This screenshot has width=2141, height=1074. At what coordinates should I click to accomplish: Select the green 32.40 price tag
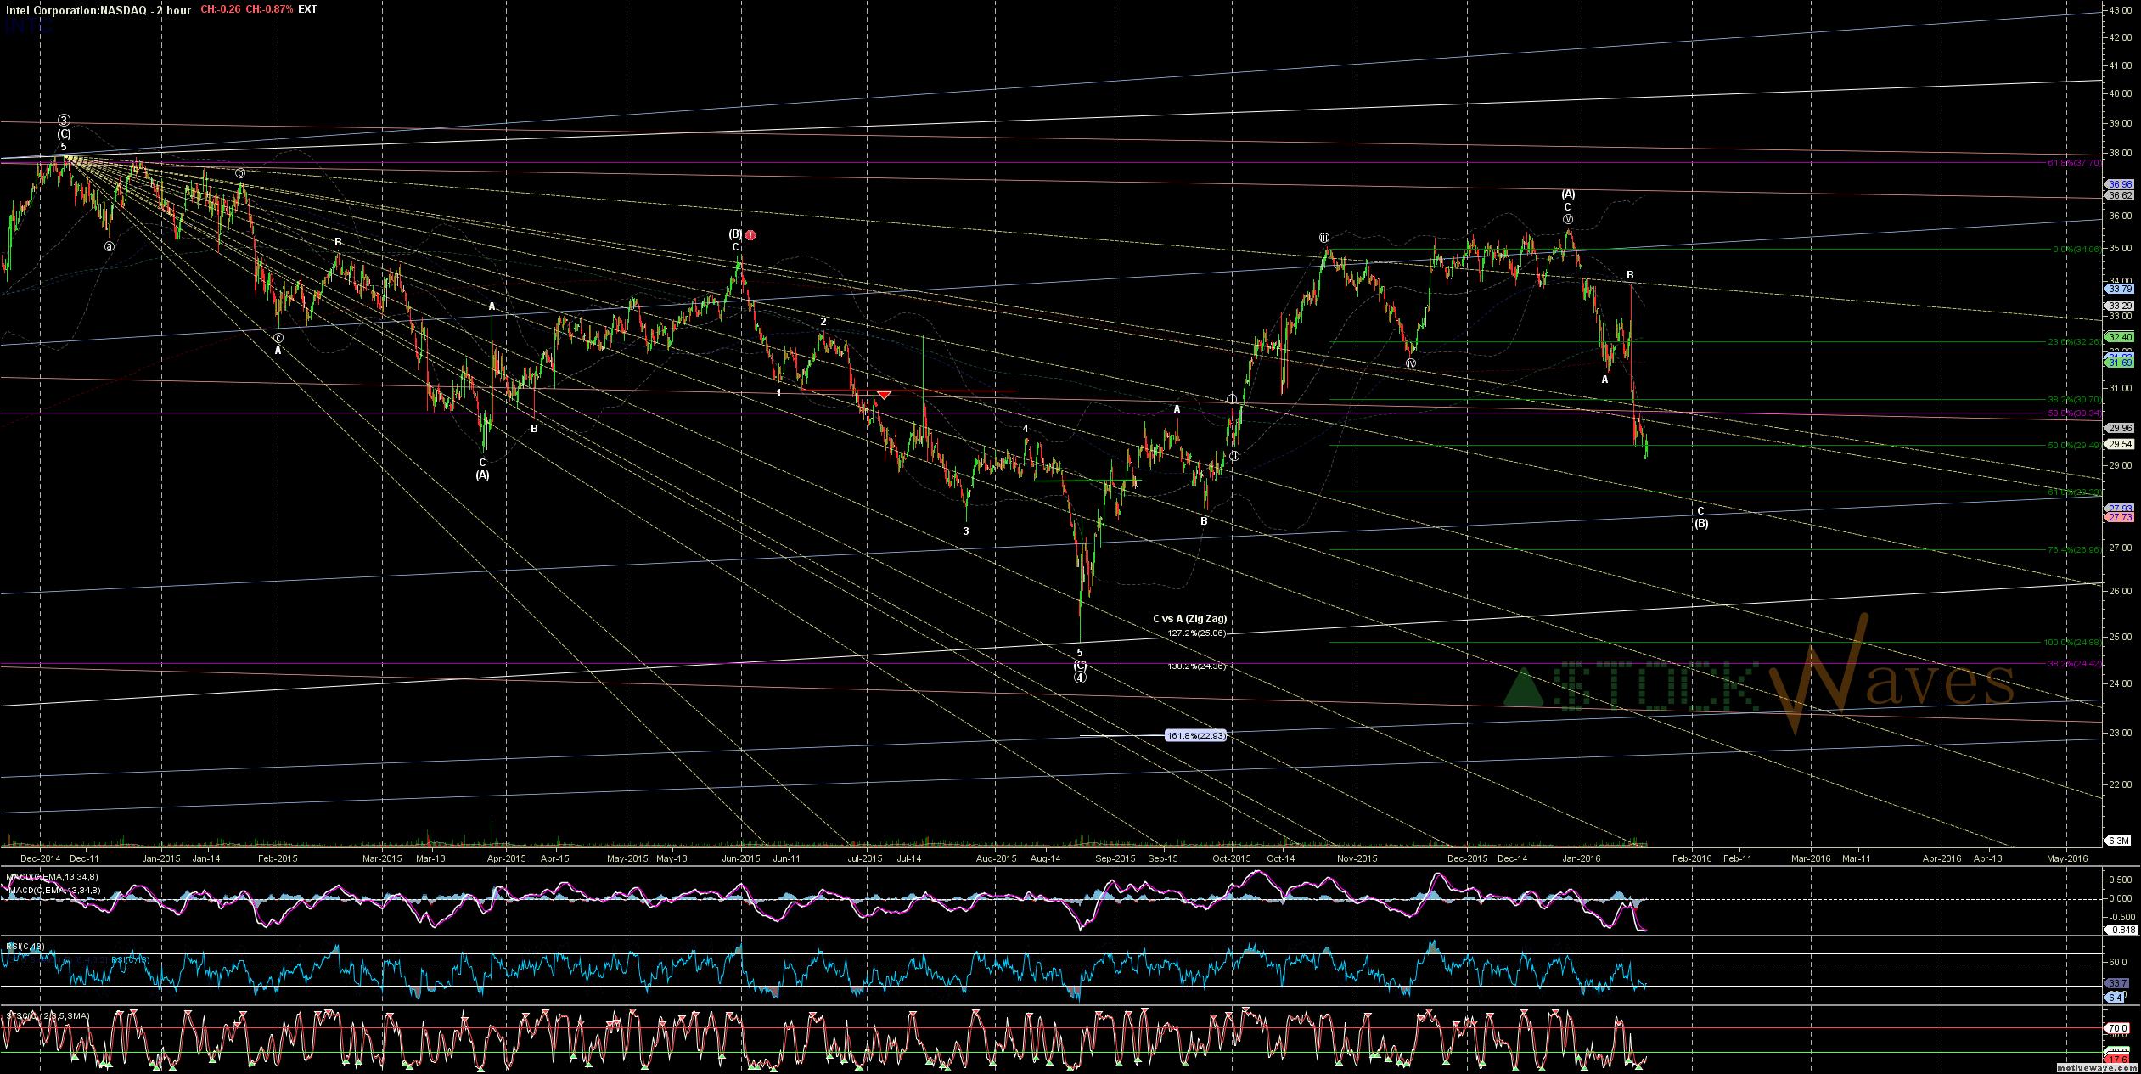[x=2120, y=337]
